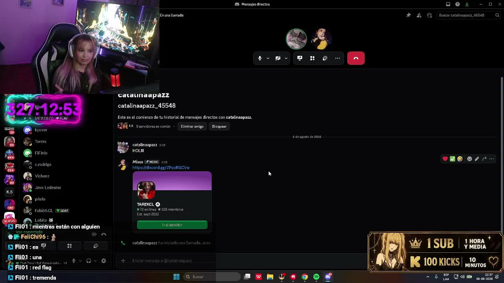
Task: Toggle noise suppression in voice panel
Action: pyautogui.click(x=94, y=234)
